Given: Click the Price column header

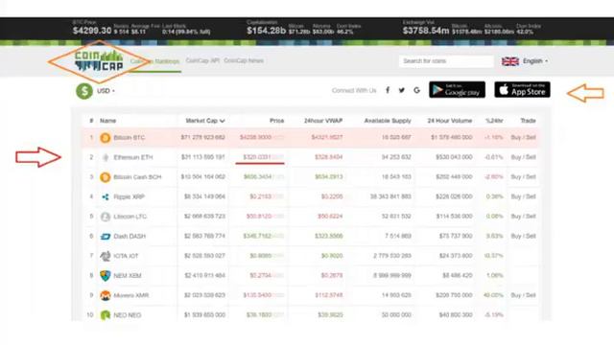Looking at the screenshot, I should [277, 121].
